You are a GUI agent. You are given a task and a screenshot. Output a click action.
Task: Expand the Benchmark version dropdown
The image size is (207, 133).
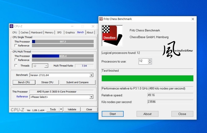pyautogui.click(x=91, y=75)
